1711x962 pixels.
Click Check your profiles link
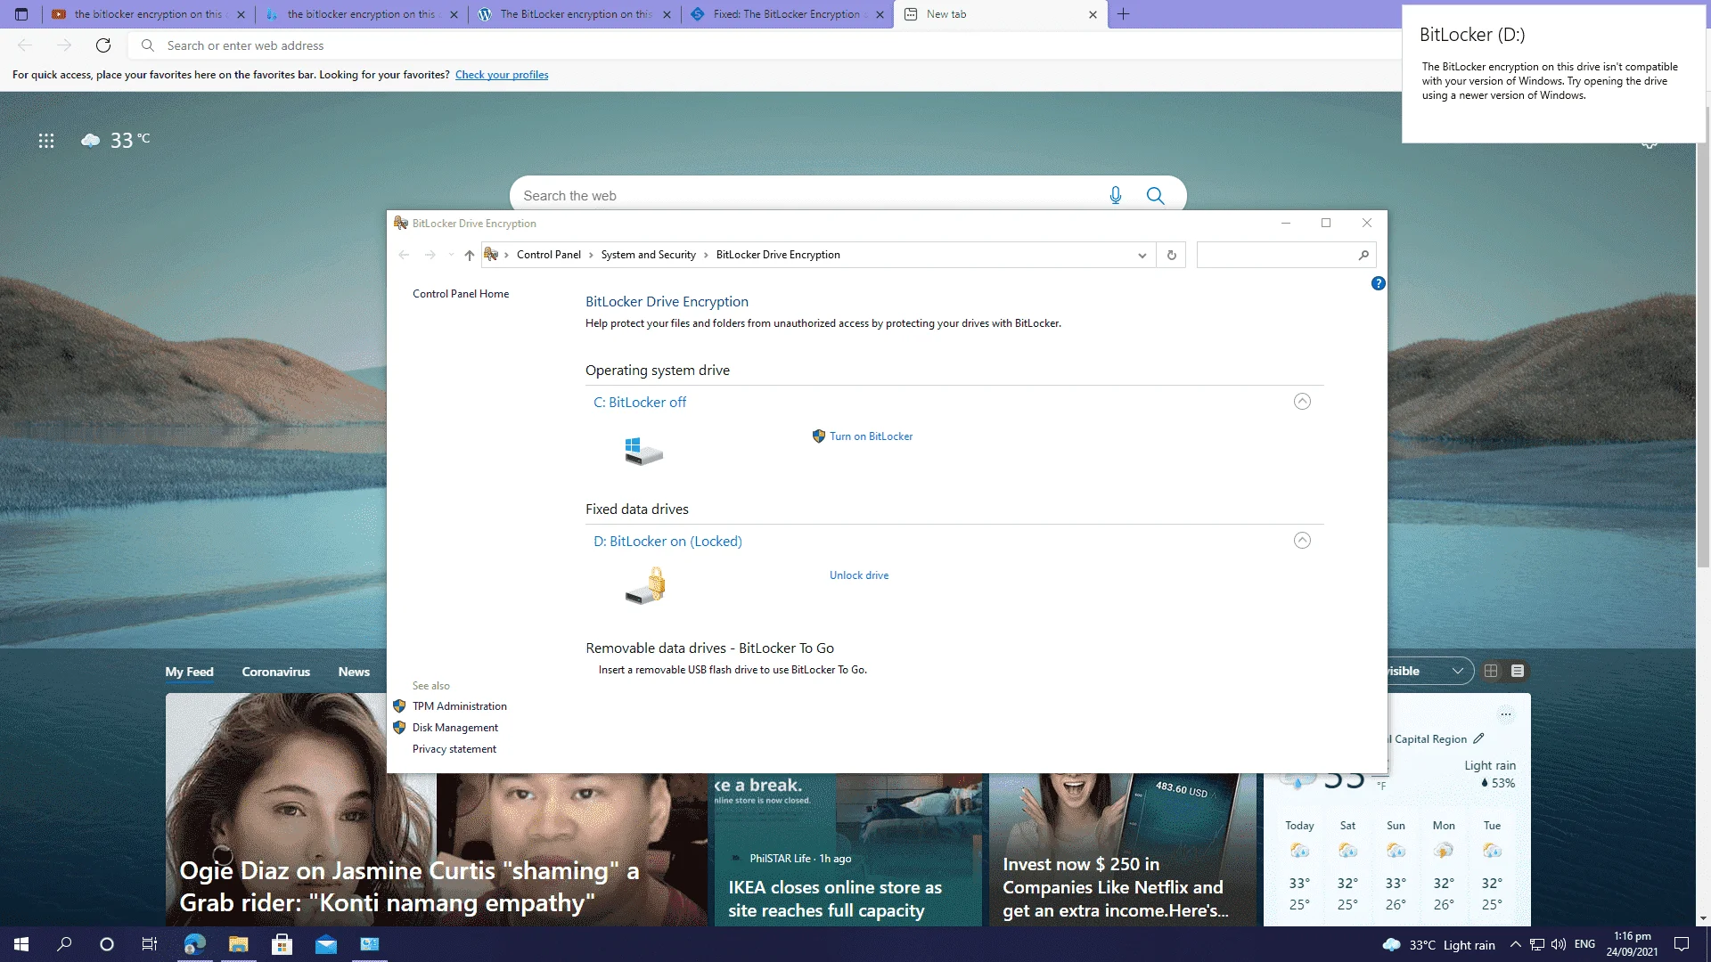pyautogui.click(x=502, y=75)
